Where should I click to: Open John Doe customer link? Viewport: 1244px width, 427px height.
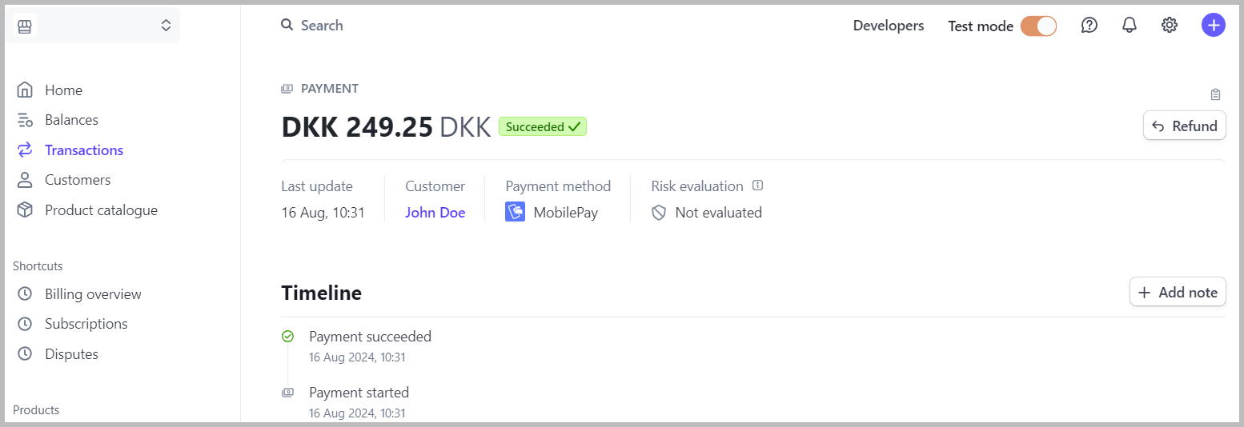435,213
